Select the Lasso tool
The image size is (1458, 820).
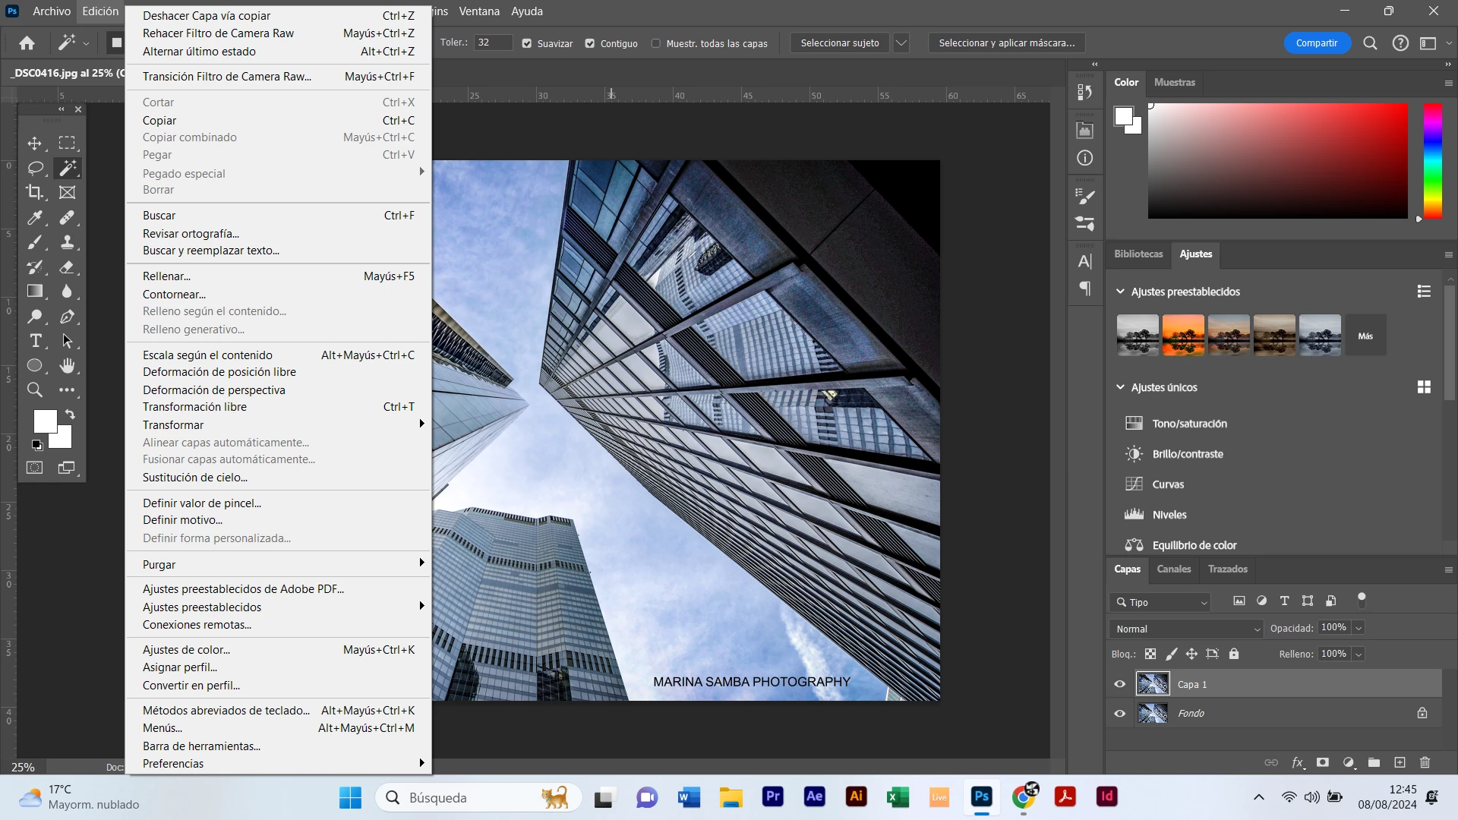coord(35,168)
